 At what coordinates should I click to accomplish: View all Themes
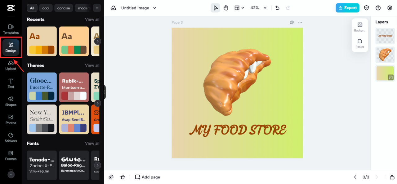click(x=92, y=65)
